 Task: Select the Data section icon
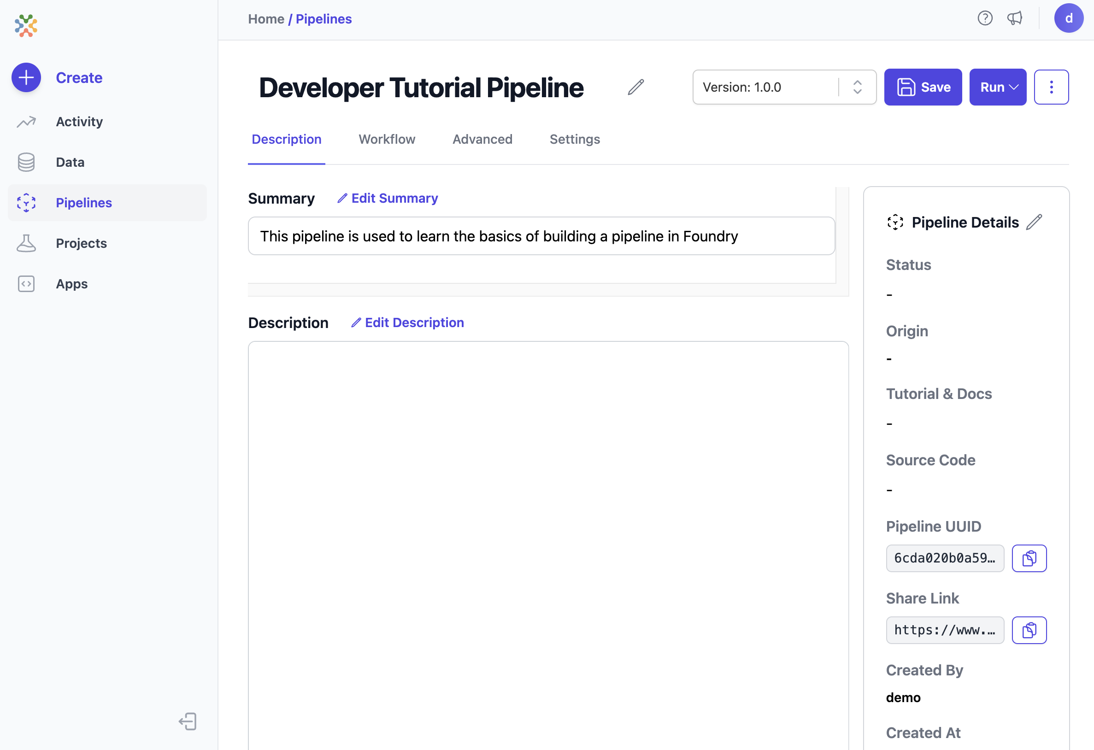(26, 162)
